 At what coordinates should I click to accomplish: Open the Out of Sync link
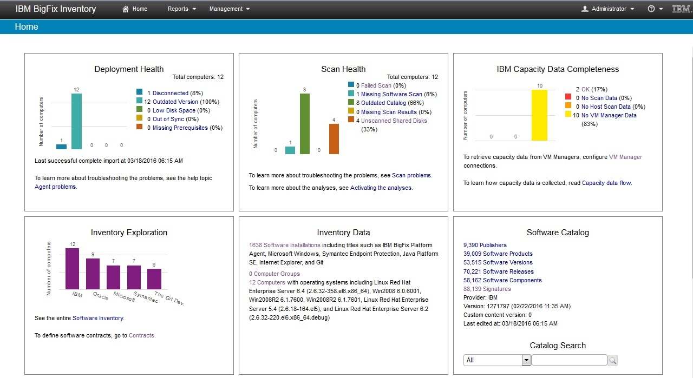point(168,119)
